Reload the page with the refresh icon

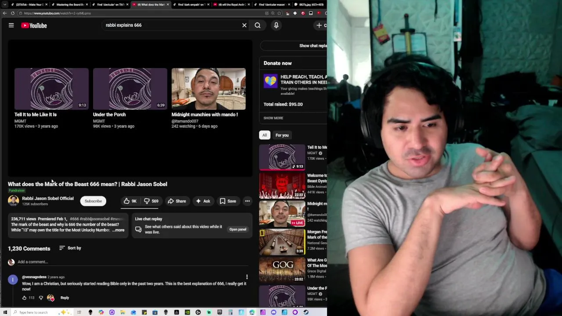tap(13, 13)
